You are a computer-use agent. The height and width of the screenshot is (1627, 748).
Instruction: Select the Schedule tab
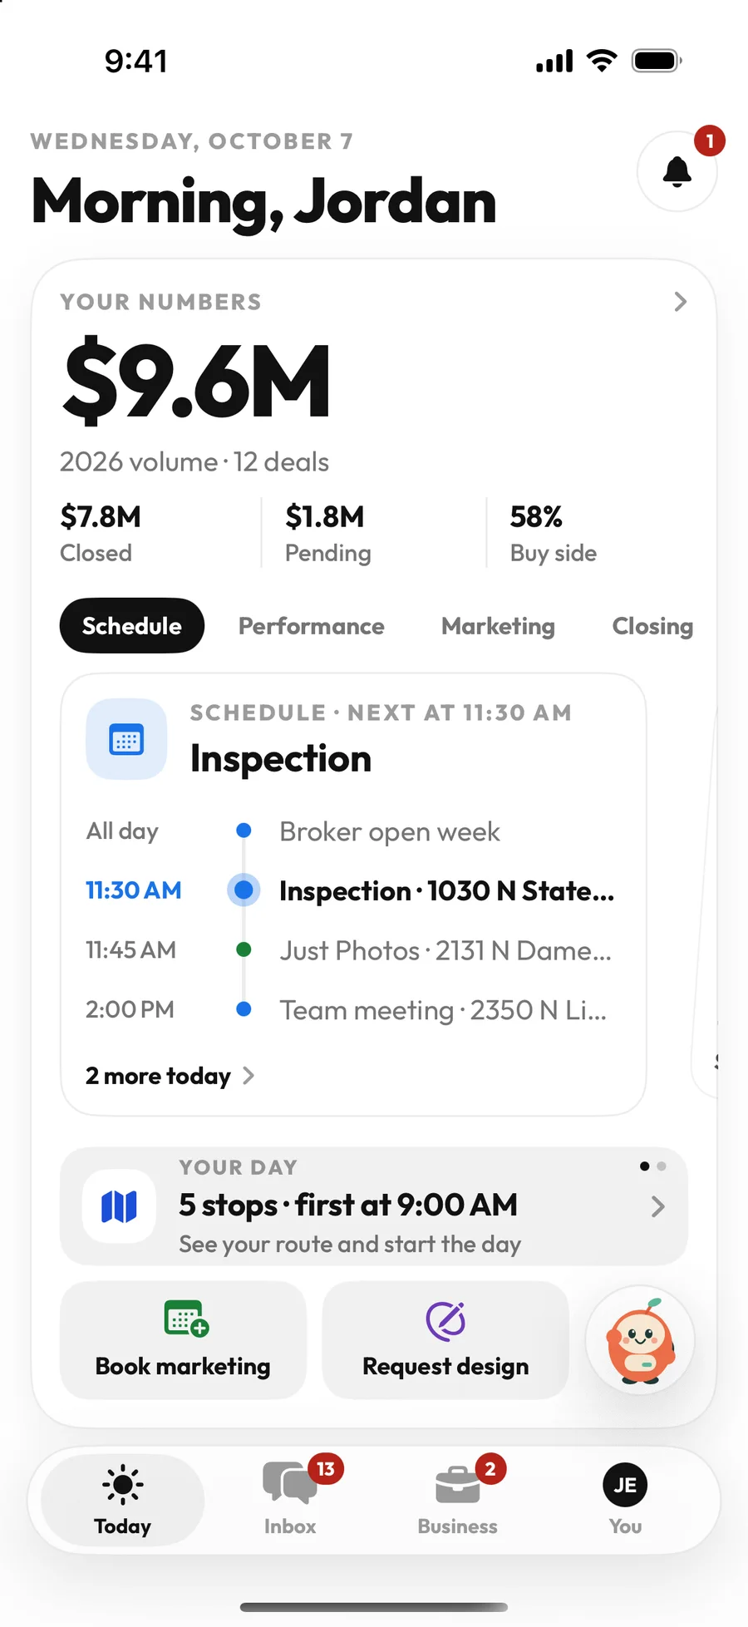tap(132, 626)
